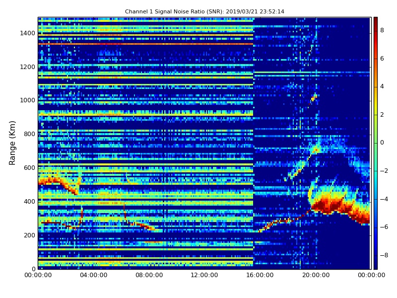Click the plot title showing 2019/03/21 23:52:14
Image resolution: width=397 pixels, height=298 pixels.
(x=204, y=11)
